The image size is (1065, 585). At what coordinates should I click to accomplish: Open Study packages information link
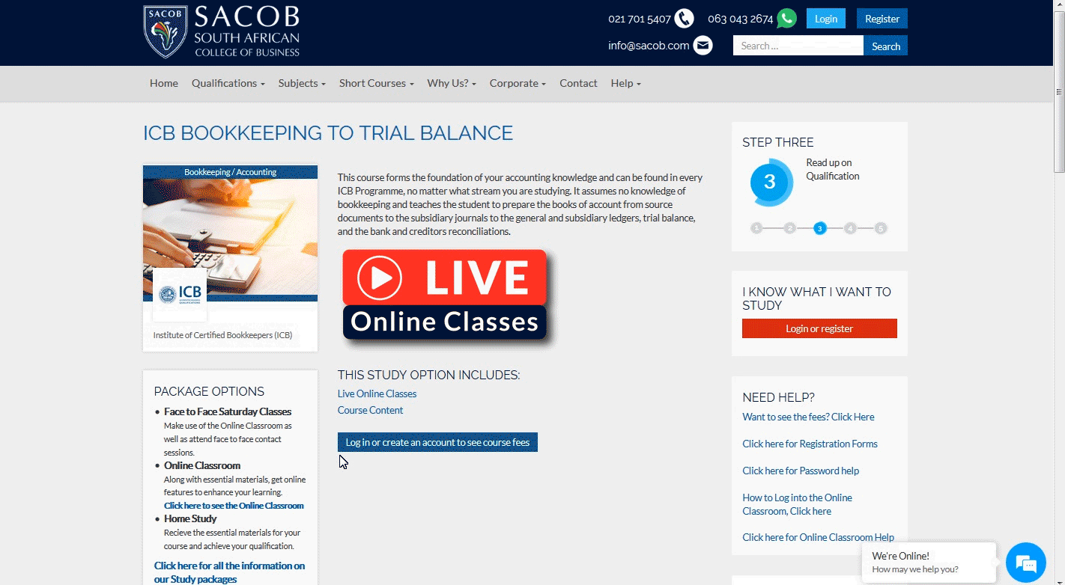pos(229,572)
